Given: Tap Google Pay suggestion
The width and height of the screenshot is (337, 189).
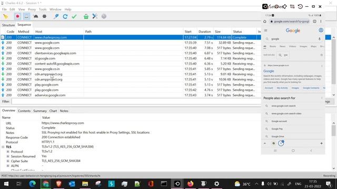Looking at the screenshot, I should pos(277,129).
